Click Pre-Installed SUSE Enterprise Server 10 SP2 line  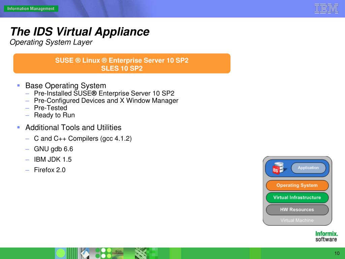[x=104, y=93]
